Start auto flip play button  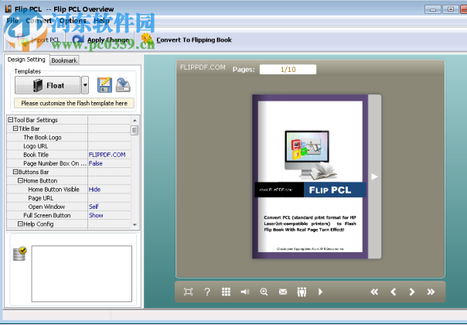coord(320,292)
